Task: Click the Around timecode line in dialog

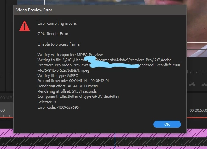Action: (x=73, y=81)
